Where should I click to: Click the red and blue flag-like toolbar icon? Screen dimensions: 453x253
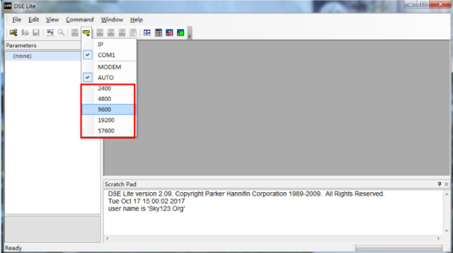(169, 33)
